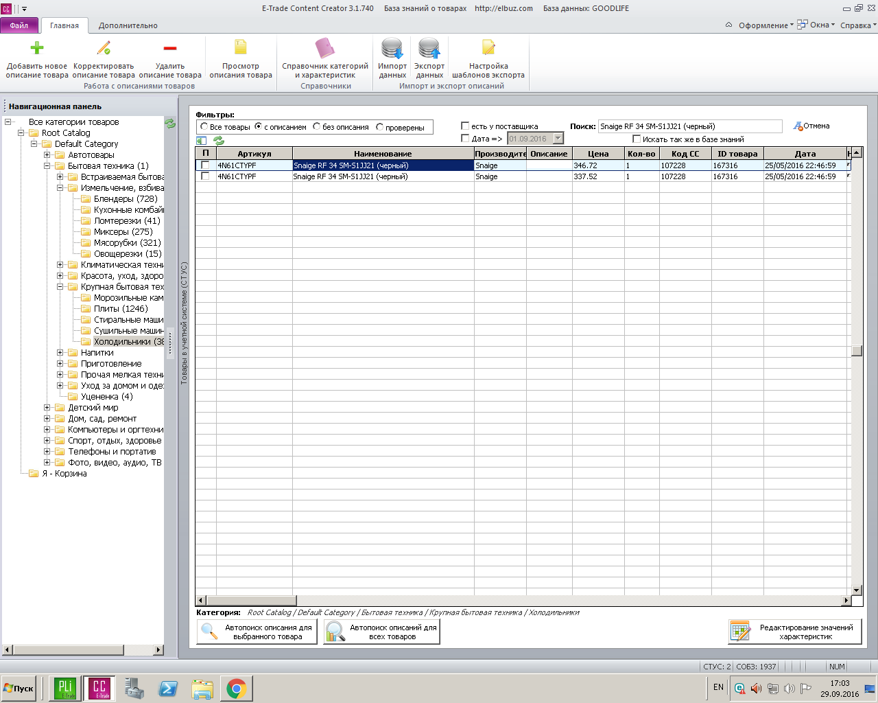Switch to the Дополнительно ribbon tab
Image resolution: width=878 pixels, height=703 pixels.
tap(128, 25)
